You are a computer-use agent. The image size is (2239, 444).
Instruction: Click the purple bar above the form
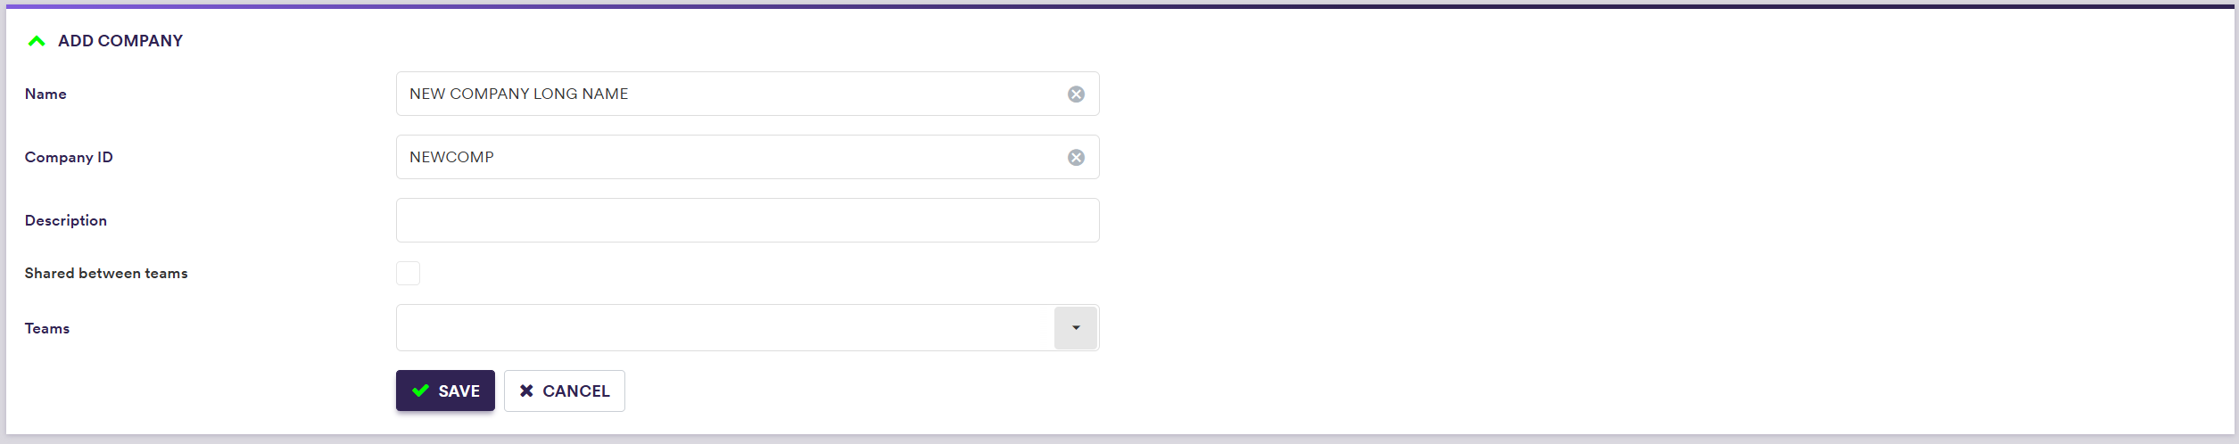click(1119, 5)
